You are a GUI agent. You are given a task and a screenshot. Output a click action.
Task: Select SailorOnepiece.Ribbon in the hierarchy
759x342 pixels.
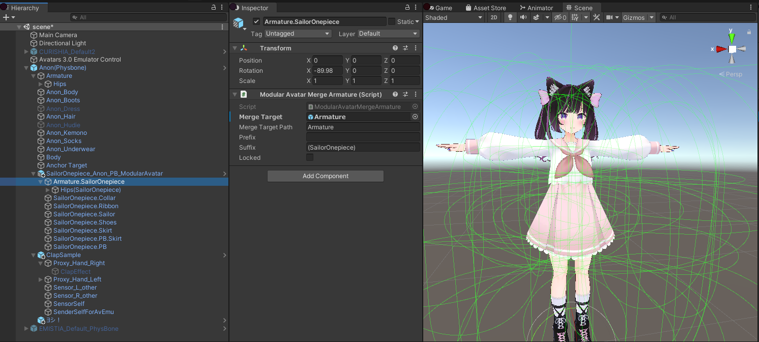86,206
